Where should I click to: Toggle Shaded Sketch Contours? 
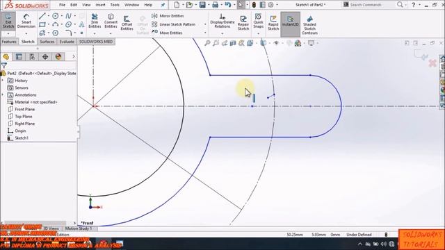[309, 25]
